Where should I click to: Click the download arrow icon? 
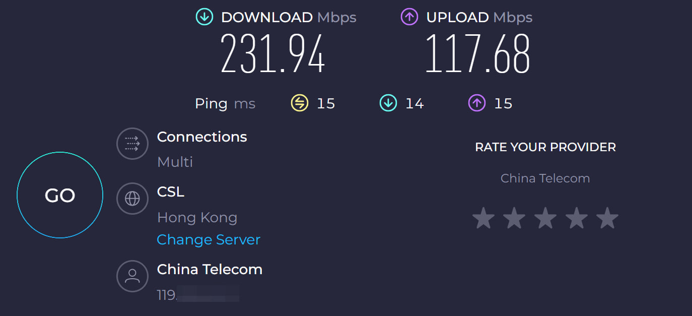[204, 17]
